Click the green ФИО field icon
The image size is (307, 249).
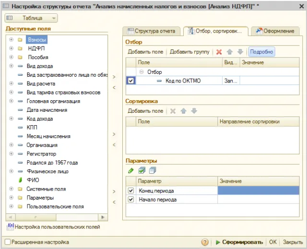[20, 180]
